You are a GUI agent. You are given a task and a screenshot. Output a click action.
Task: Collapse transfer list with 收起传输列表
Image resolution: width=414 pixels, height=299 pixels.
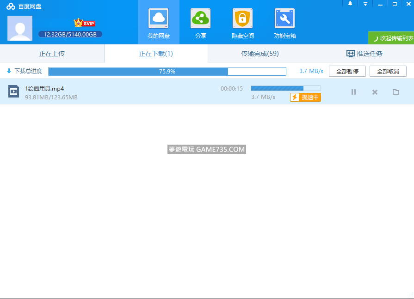click(x=392, y=38)
